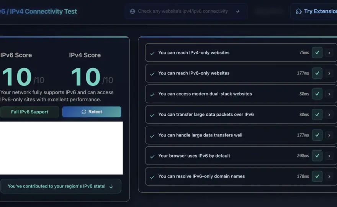Click the globe icon in the website check field

133,11
